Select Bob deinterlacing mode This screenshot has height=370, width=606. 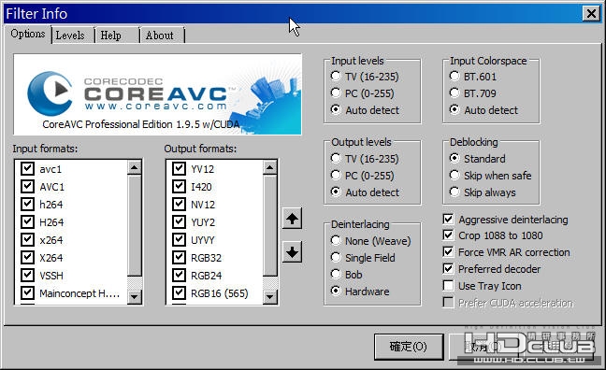pos(336,274)
